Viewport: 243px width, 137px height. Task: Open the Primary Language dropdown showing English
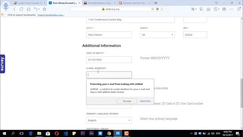(109, 120)
